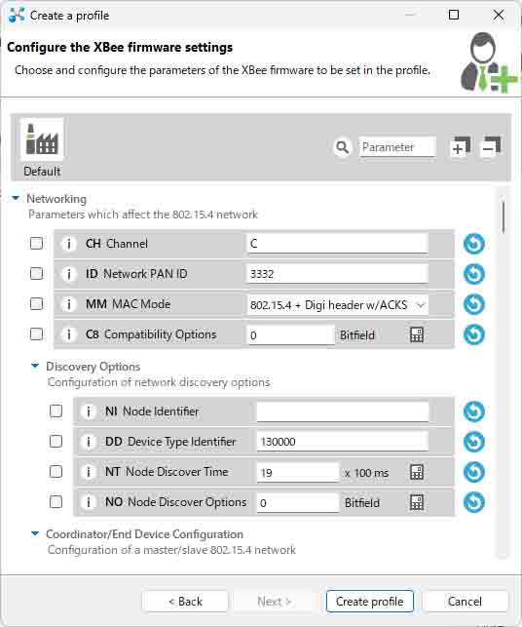Click the vertical scrollbar thumb

tap(503, 217)
